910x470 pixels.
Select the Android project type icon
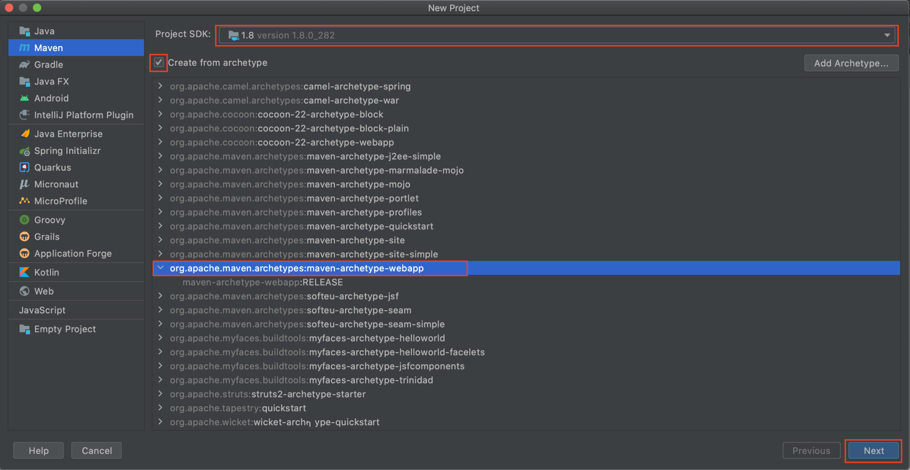coord(25,98)
